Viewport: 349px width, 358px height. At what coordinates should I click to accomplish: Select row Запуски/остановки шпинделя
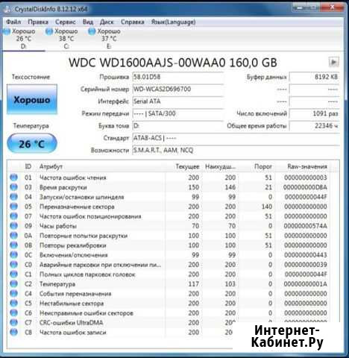169,197
